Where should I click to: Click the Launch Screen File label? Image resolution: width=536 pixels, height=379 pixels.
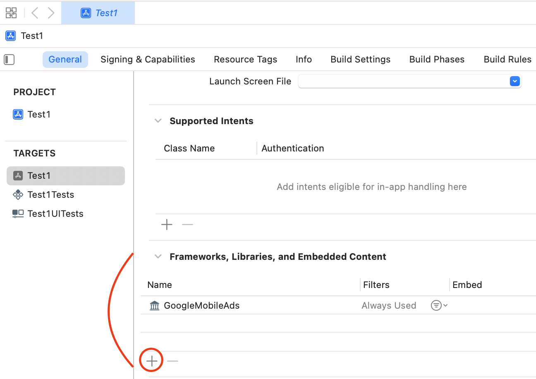[250, 82]
